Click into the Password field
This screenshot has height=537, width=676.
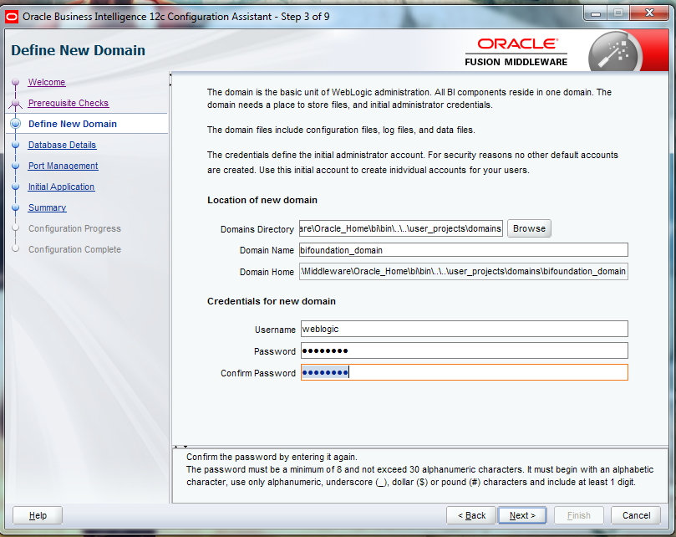pos(465,350)
